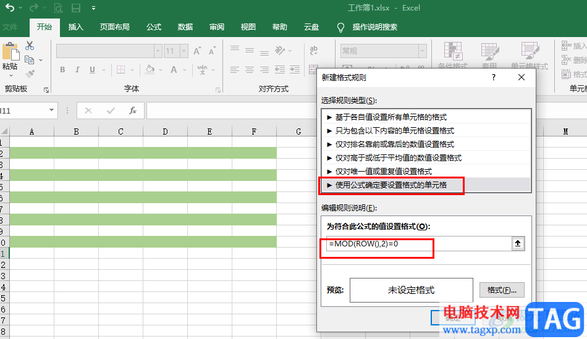Screen dimensions: 587x339
Task: Click the formula field with =MOD(ROW(),2)=0
Action: pyautogui.click(x=418, y=243)
